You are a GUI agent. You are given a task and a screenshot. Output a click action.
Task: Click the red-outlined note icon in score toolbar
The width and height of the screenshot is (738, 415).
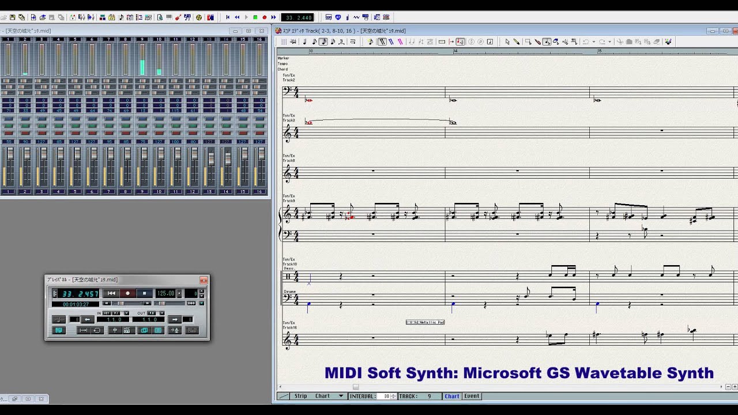461,41
